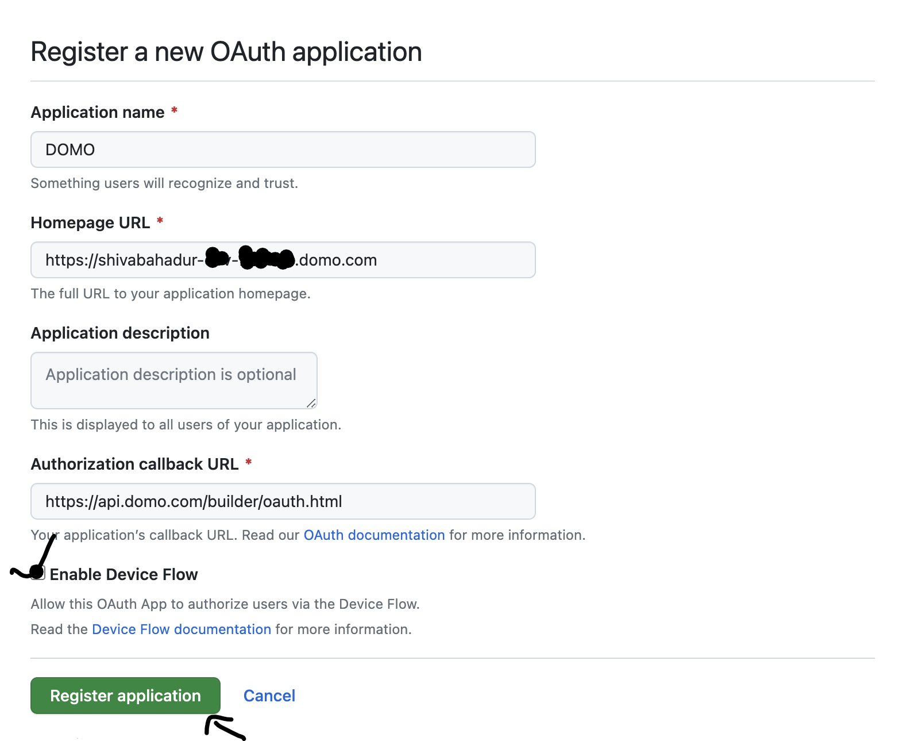This screenshot has height=741, width=903.
Task: Click the Authorization callback URL asterisk
Action: [249, 463]
